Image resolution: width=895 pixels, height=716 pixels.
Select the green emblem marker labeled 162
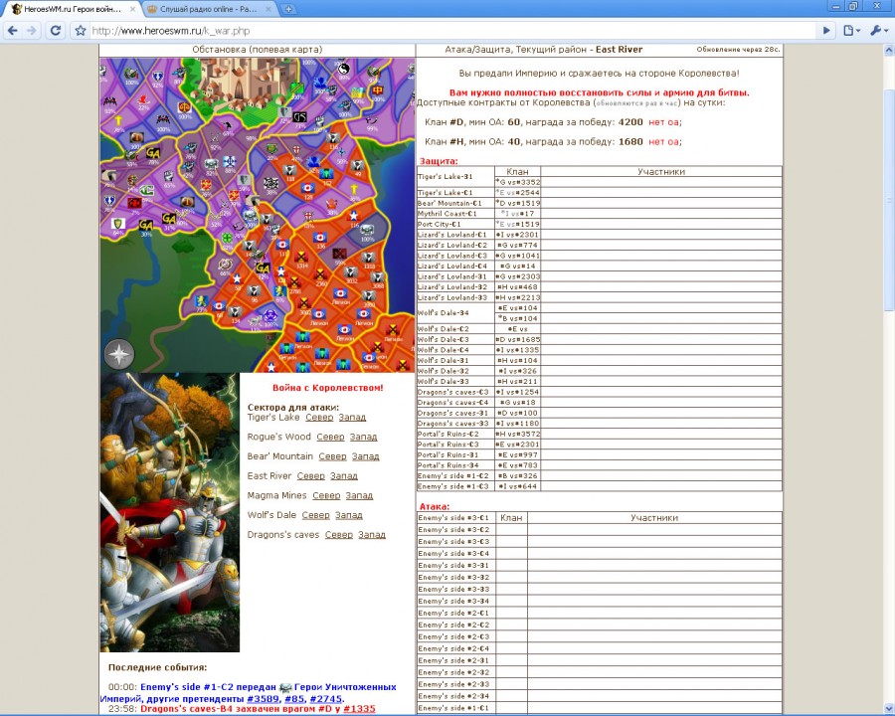(326, 174)
